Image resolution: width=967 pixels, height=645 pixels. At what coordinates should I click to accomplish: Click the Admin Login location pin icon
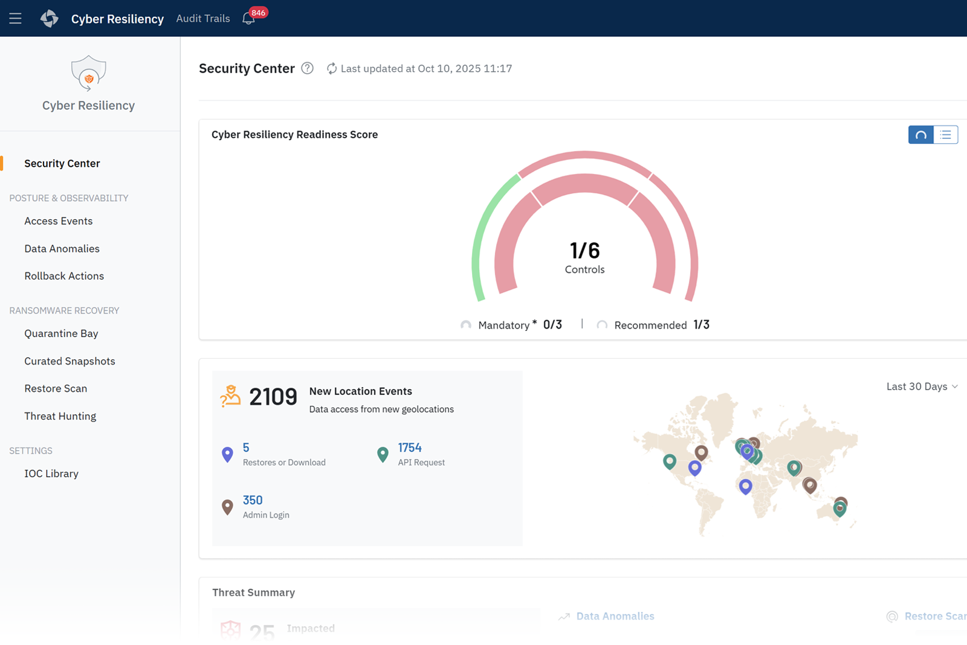227,507
